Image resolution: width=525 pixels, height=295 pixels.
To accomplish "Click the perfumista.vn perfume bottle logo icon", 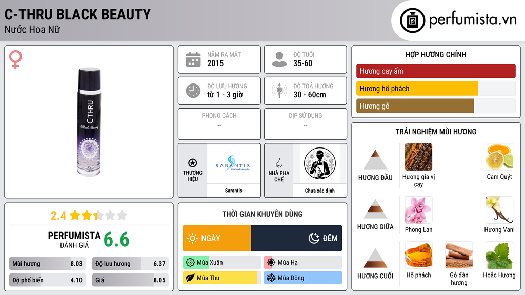I will (413, 20).
